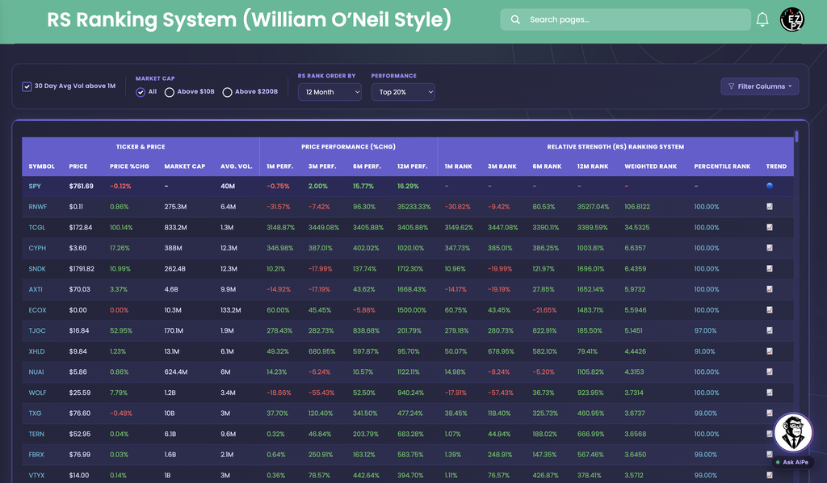827x483 pixels.
Task: Sort by the Market Cap column header
Action: (185, 166)
